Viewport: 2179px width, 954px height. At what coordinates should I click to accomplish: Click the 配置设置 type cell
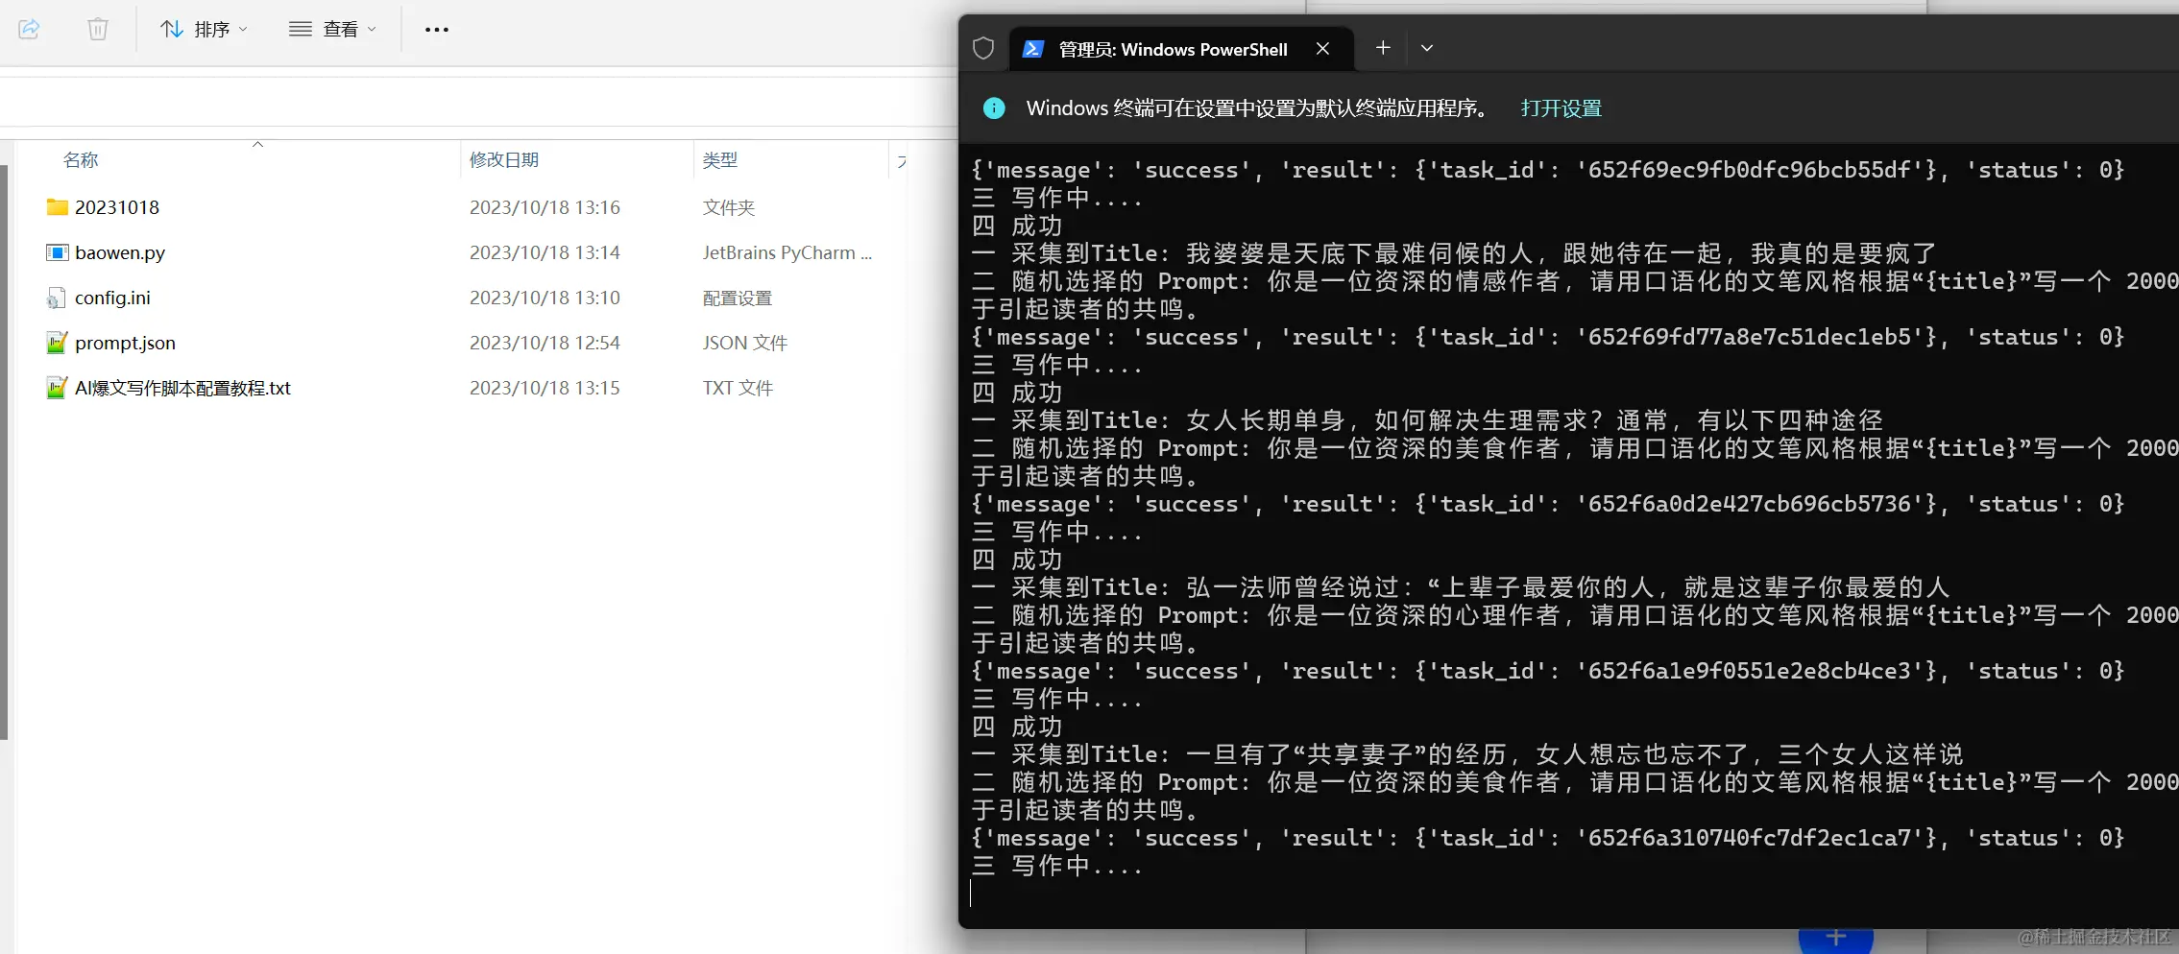[x=738, y=298]
